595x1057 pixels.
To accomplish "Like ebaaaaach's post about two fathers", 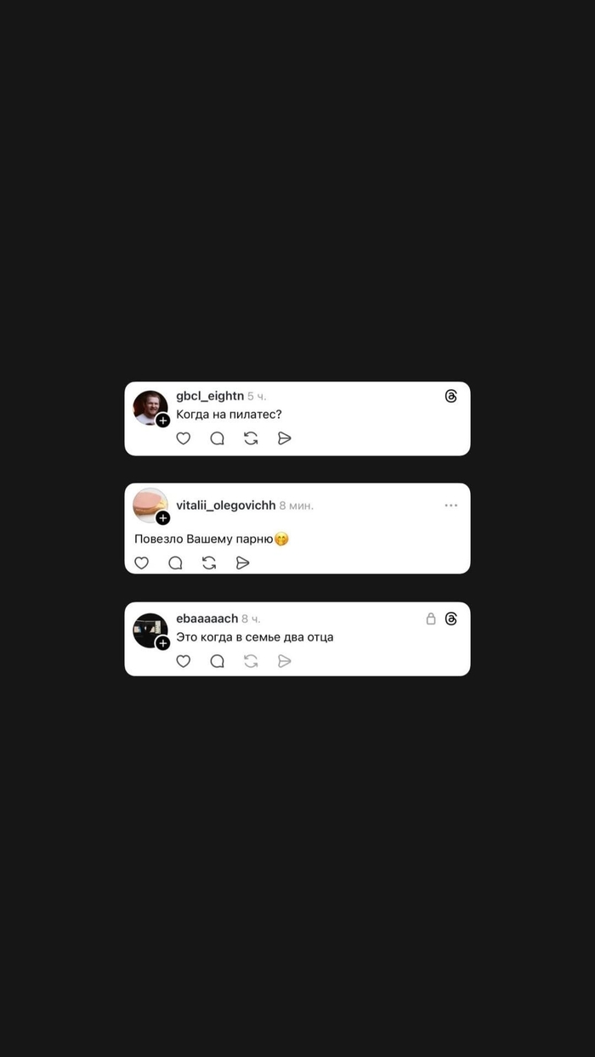I will 183,661.
